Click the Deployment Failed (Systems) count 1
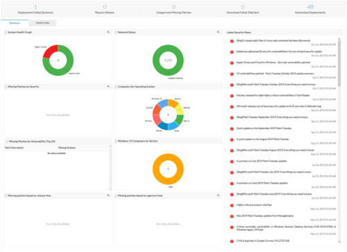Screen dimensions: 347x252 35,7
